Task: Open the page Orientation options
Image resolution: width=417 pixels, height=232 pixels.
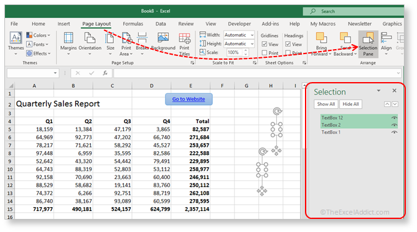Action: pyautogui.click(x=90, y=44)
